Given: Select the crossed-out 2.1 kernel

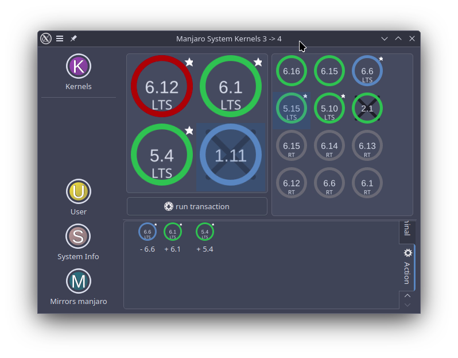Looking at the screenshot, I should click(367, 108).
